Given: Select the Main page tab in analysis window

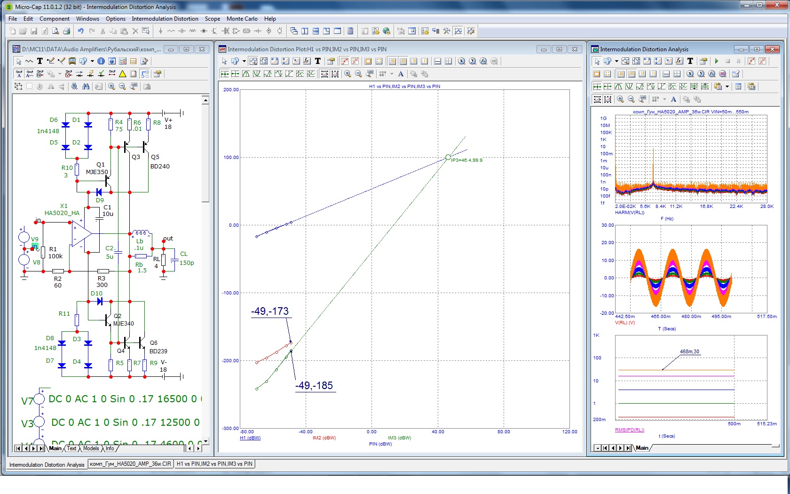Looking at the screenshot, I should [x=642, y=448].
